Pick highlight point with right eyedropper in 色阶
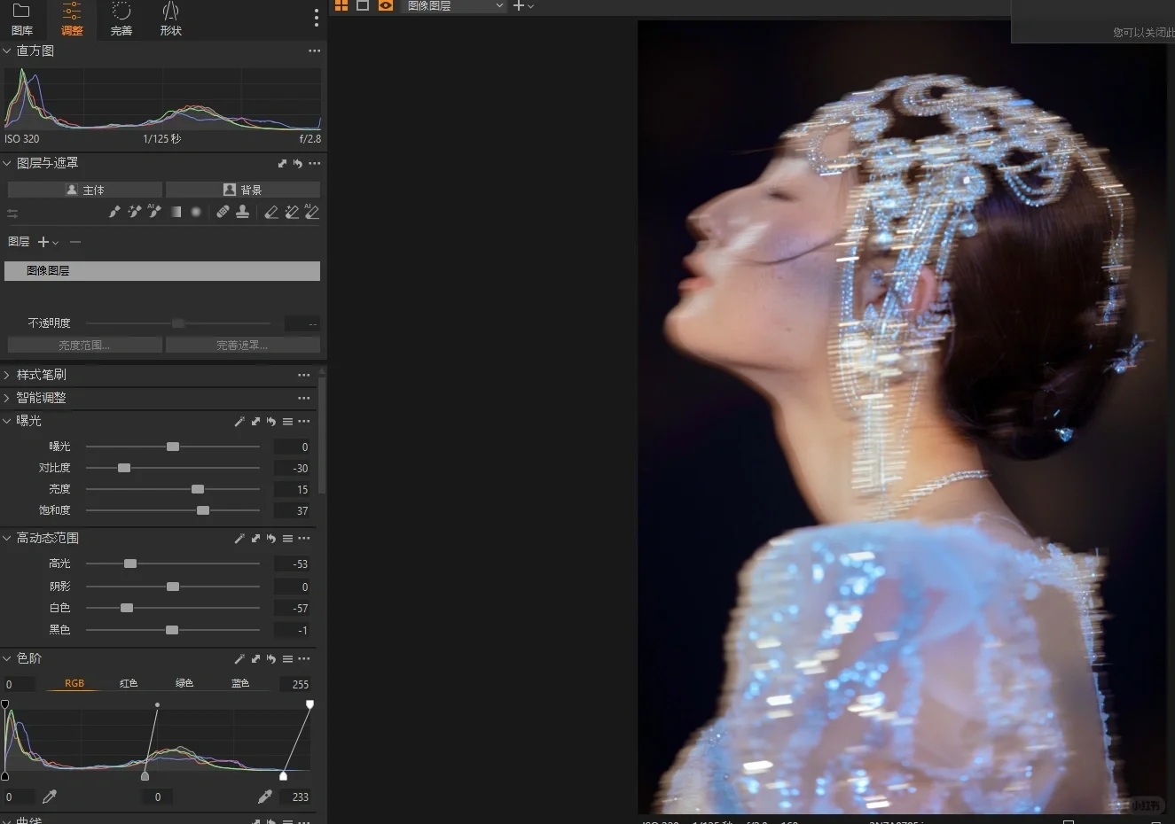Viewport: 1175px width, 824px height. 264,797
